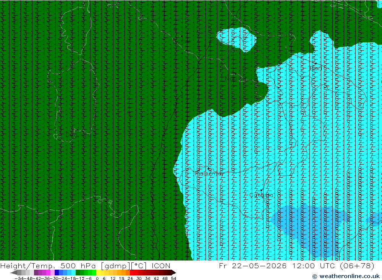Click the 54 legend value

tap(173, 278)
